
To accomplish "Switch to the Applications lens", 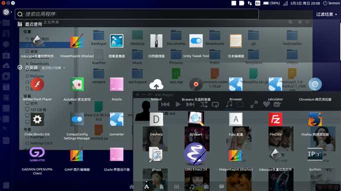I will (147, 187).
